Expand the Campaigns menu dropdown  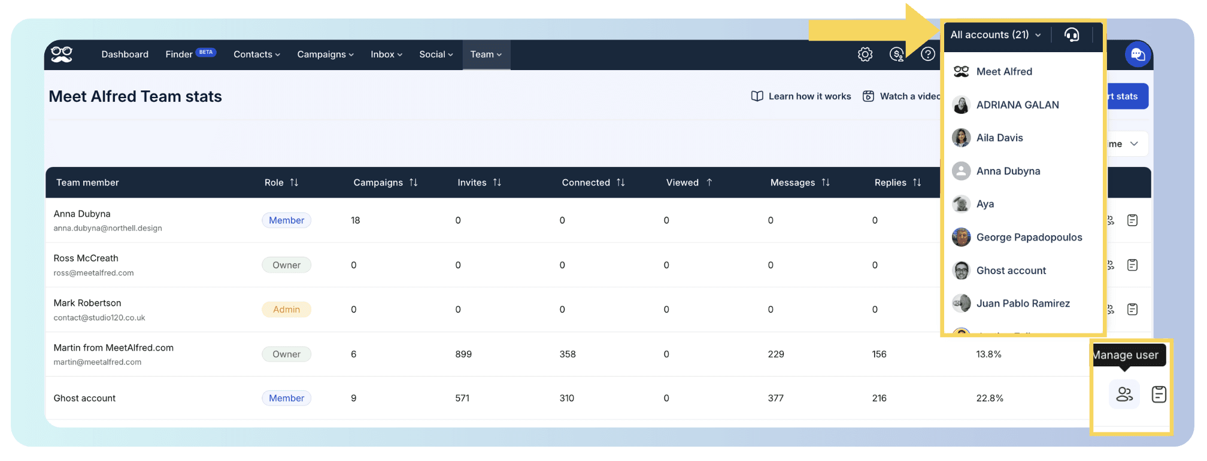pyautogui.click(x=325, y=54)
